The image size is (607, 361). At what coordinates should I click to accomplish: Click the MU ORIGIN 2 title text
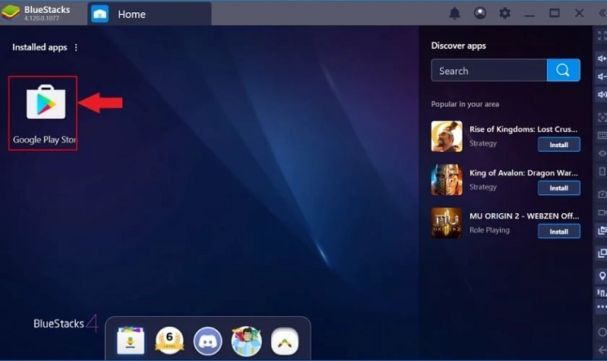tap(524, 215)
